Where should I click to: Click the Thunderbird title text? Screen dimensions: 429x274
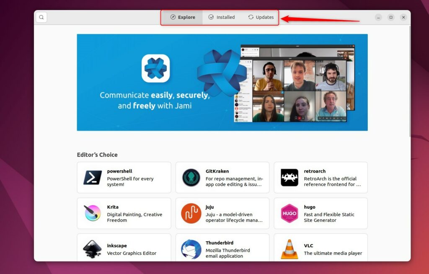point(220,243)
